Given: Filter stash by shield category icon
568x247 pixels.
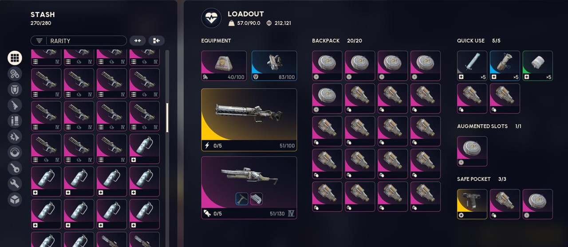Looking at the screenshot, I should (x=15, y=90).
